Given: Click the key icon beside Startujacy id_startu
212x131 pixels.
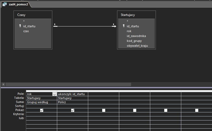Looking at the screenshot, I should (124, 26).
